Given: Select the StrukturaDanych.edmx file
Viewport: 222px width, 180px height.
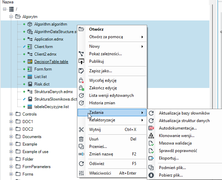Looking at the screenshot, I should click(53, 92).
